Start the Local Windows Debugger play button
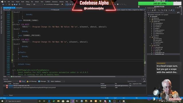The width and height of the screenshot is (183, 103). click(x=45, y=5)
